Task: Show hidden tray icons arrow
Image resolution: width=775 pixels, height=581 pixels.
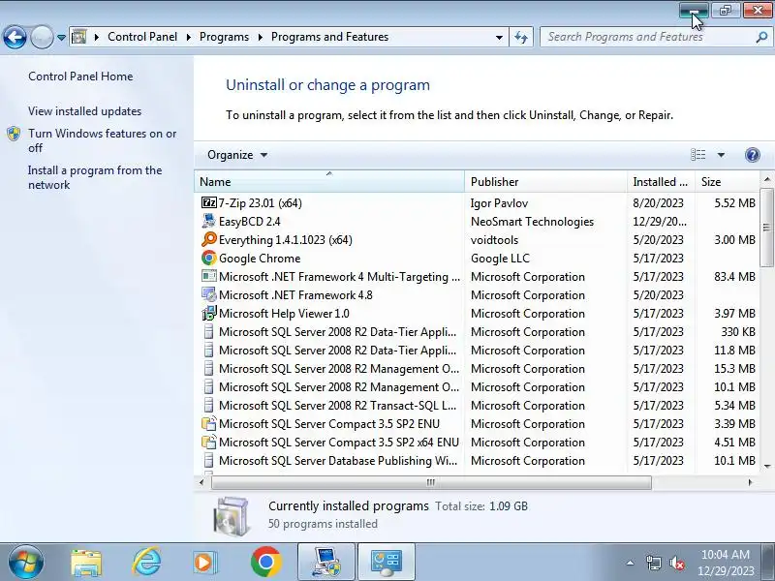Action: [x=630, y=563]
